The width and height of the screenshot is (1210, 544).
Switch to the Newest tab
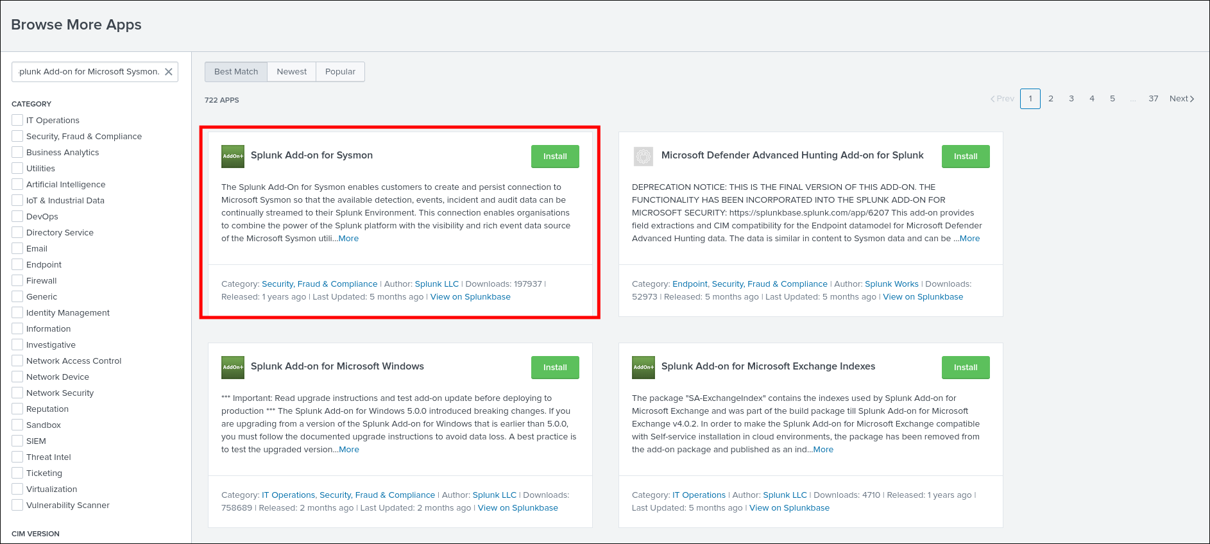[x=292, y=72]
